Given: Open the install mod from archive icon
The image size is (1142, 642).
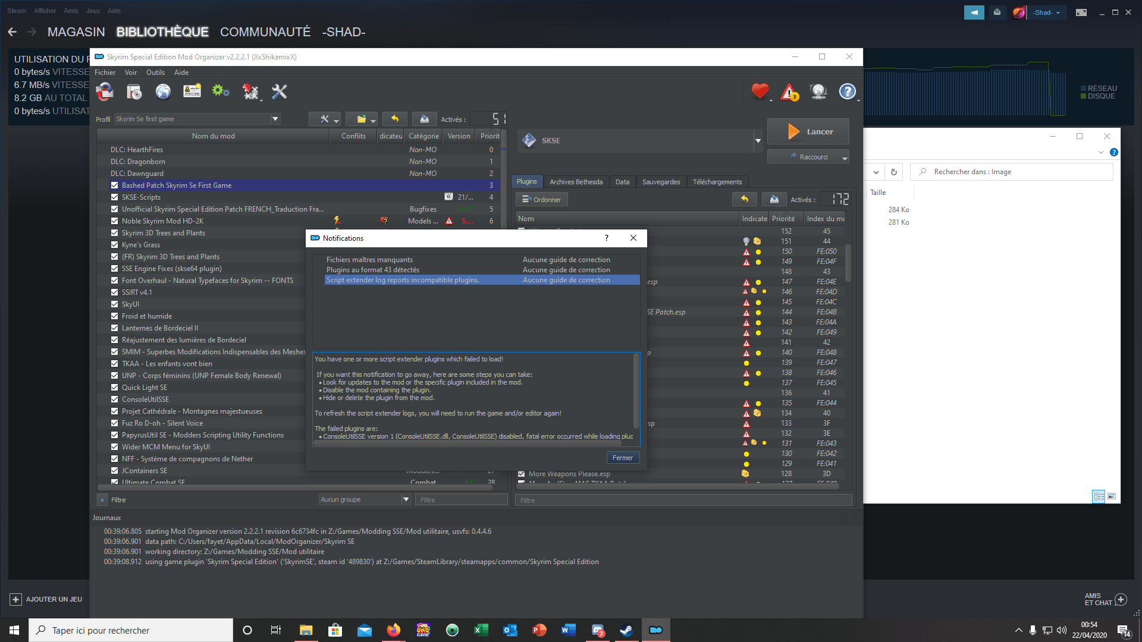Looking at the screenshot, I should click(134, 92).
